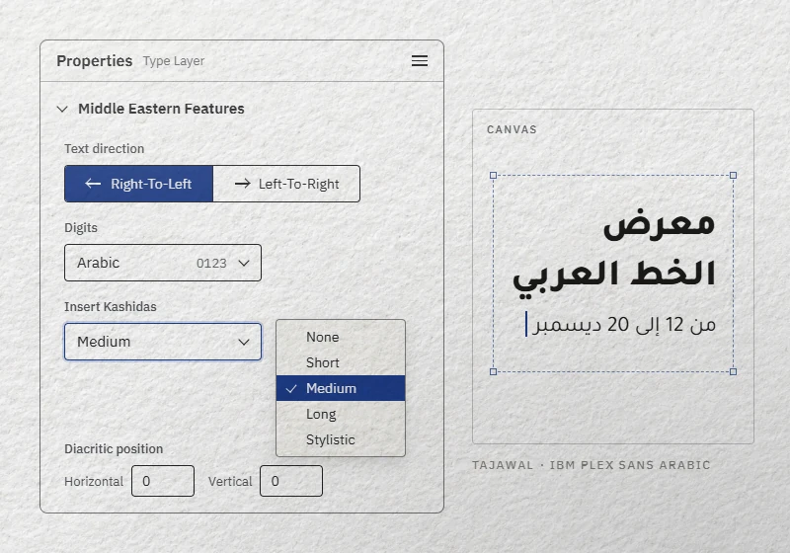This screenshot has height=553, width=790.
Task: Click the 'Insert Kashidas' label
Action: (x=111, y=307)
